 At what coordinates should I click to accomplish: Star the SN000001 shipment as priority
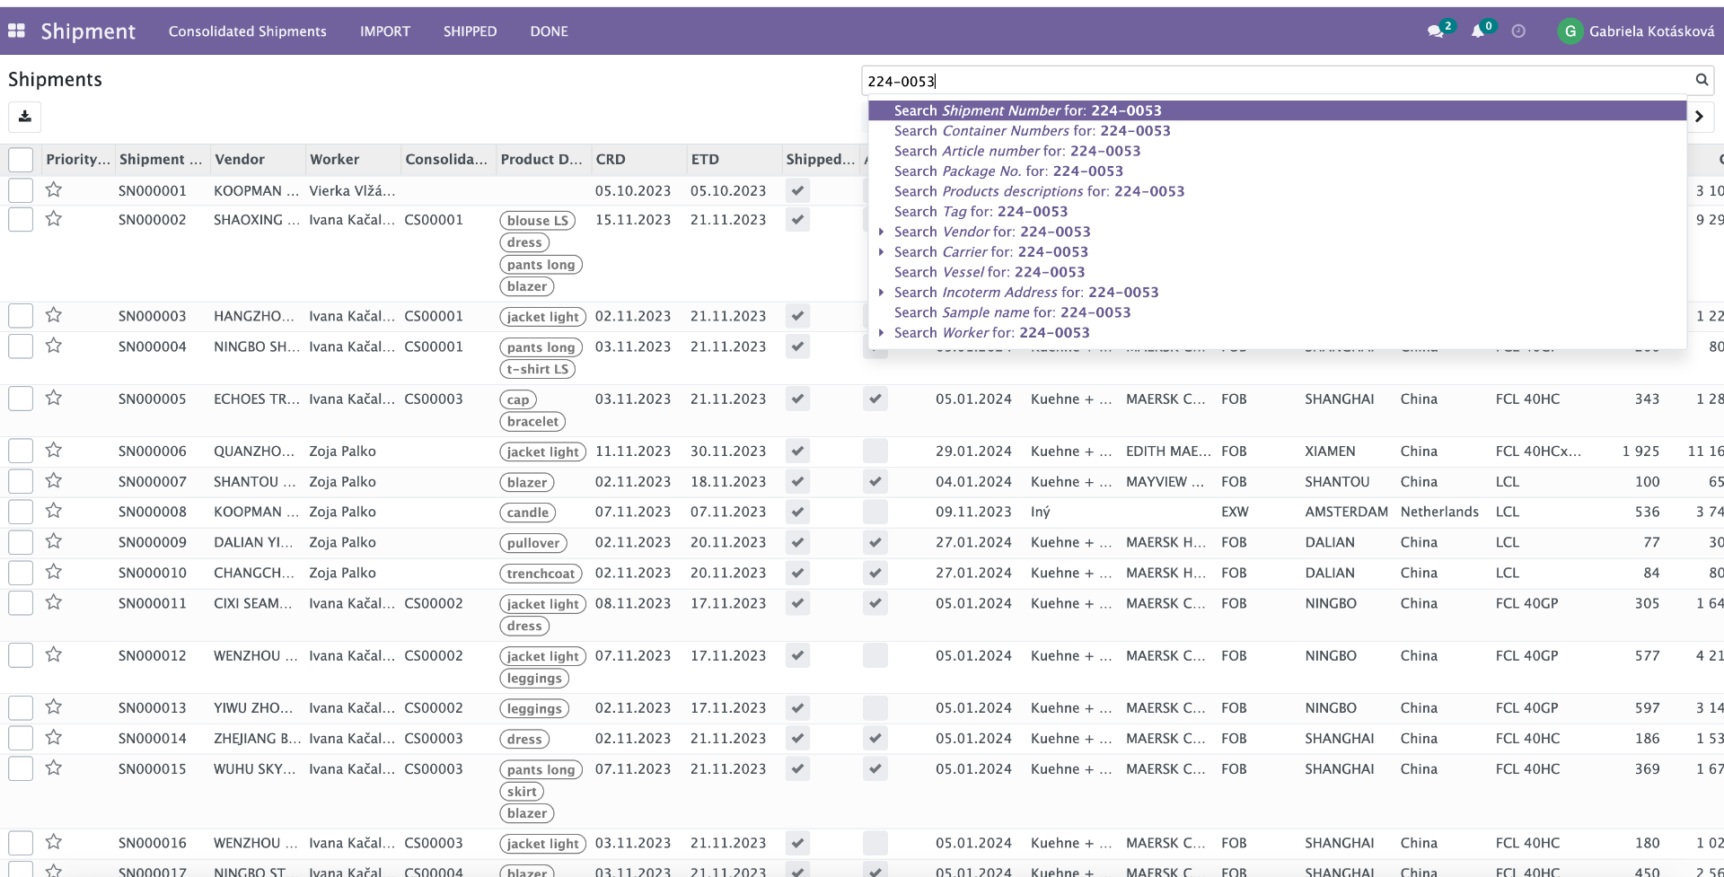(54, 190)
